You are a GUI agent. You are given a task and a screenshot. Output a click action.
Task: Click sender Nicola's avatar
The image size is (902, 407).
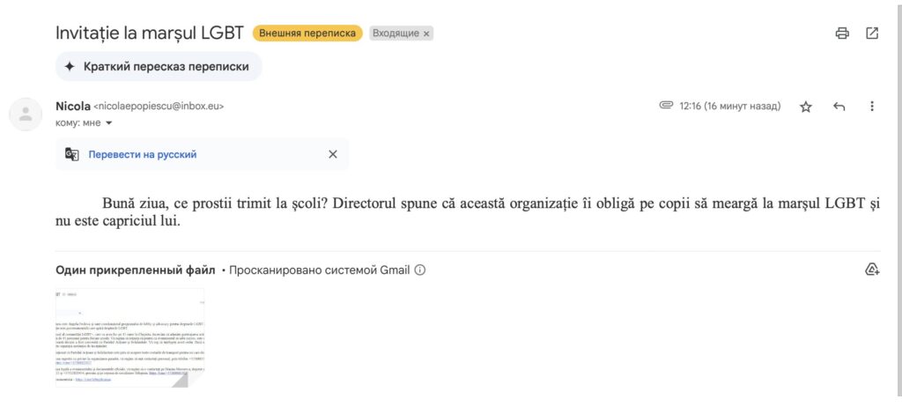26,114
